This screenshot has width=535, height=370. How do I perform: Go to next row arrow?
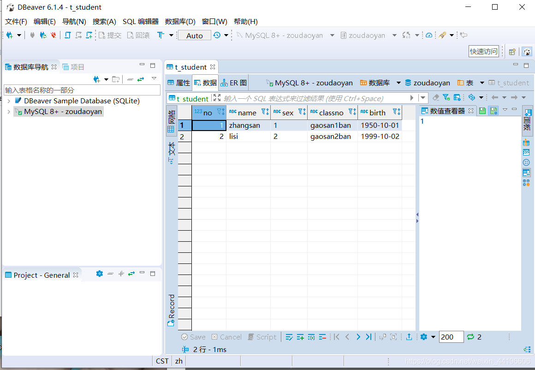click(x=358, y=337)
